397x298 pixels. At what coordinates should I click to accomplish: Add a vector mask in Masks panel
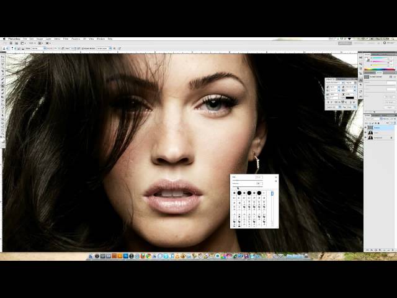395,77
